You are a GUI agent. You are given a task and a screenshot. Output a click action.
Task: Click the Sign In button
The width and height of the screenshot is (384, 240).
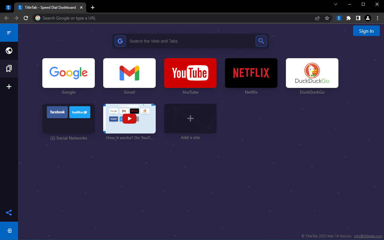(x=366, y=31)
